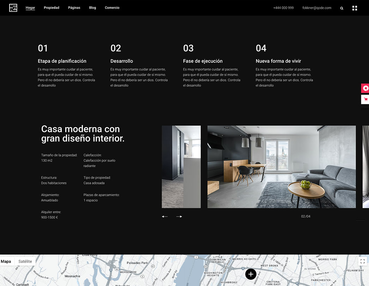Image resolution: width=369 pixels, height=286 pixels.
Task: Click 'Palisades Park' label on map
Action: pos(137,263)
